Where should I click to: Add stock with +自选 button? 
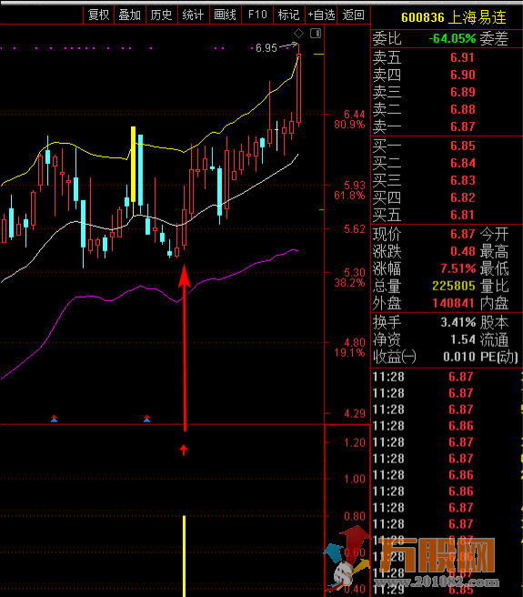(x=321, y=15)
